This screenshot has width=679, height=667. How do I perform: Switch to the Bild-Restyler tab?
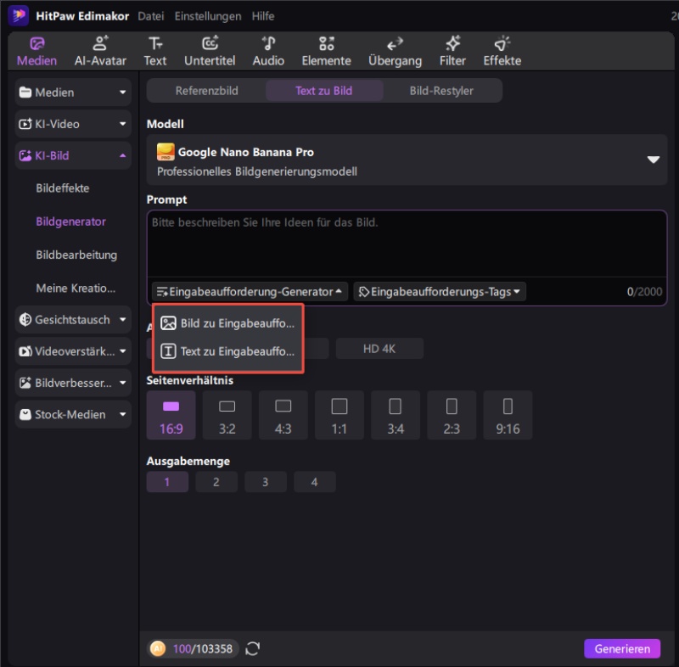coord(441,91)
